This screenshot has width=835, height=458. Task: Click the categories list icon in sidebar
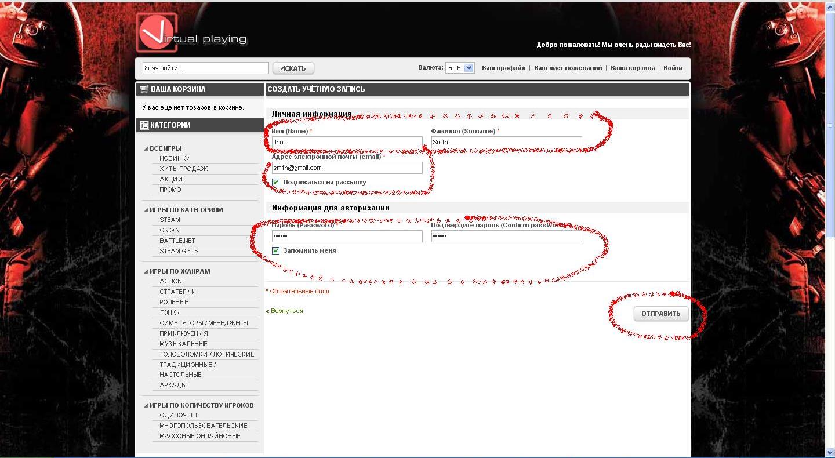click(144, 125)
